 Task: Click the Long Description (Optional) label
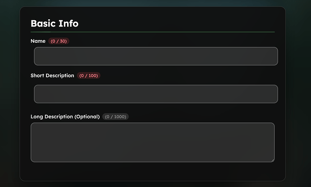[65, 117]
